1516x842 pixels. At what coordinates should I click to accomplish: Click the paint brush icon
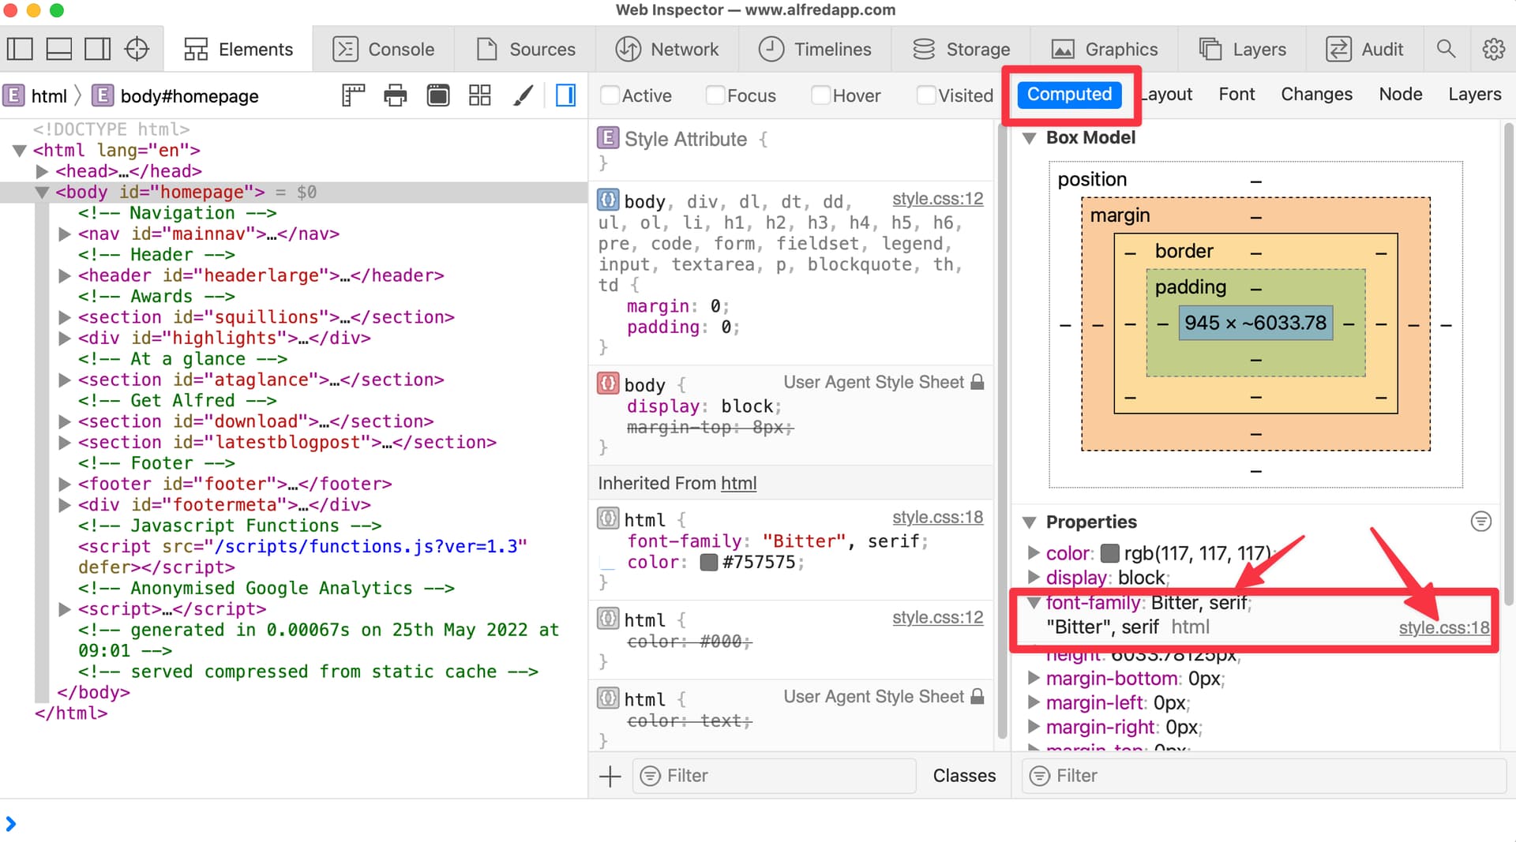coord(522,95)
